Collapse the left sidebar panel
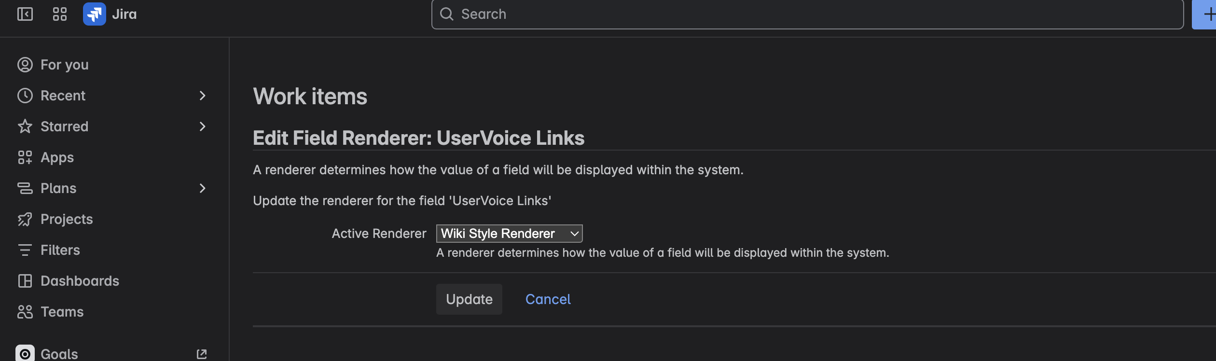The height and width of the screenshot is (361, 1216). tap(26, 14)
